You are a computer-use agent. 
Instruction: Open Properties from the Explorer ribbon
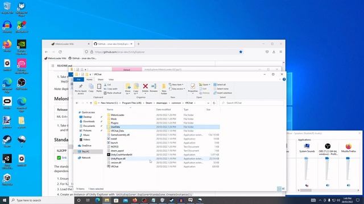[x=193, y=88]
